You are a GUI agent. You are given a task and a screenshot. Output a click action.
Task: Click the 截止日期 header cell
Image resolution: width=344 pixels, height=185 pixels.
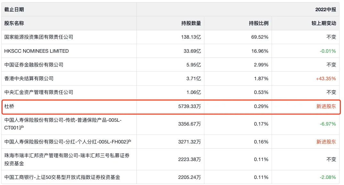[x=69, y=9]
